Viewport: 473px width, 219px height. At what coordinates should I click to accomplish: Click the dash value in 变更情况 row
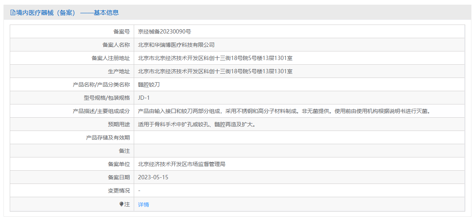139,191
